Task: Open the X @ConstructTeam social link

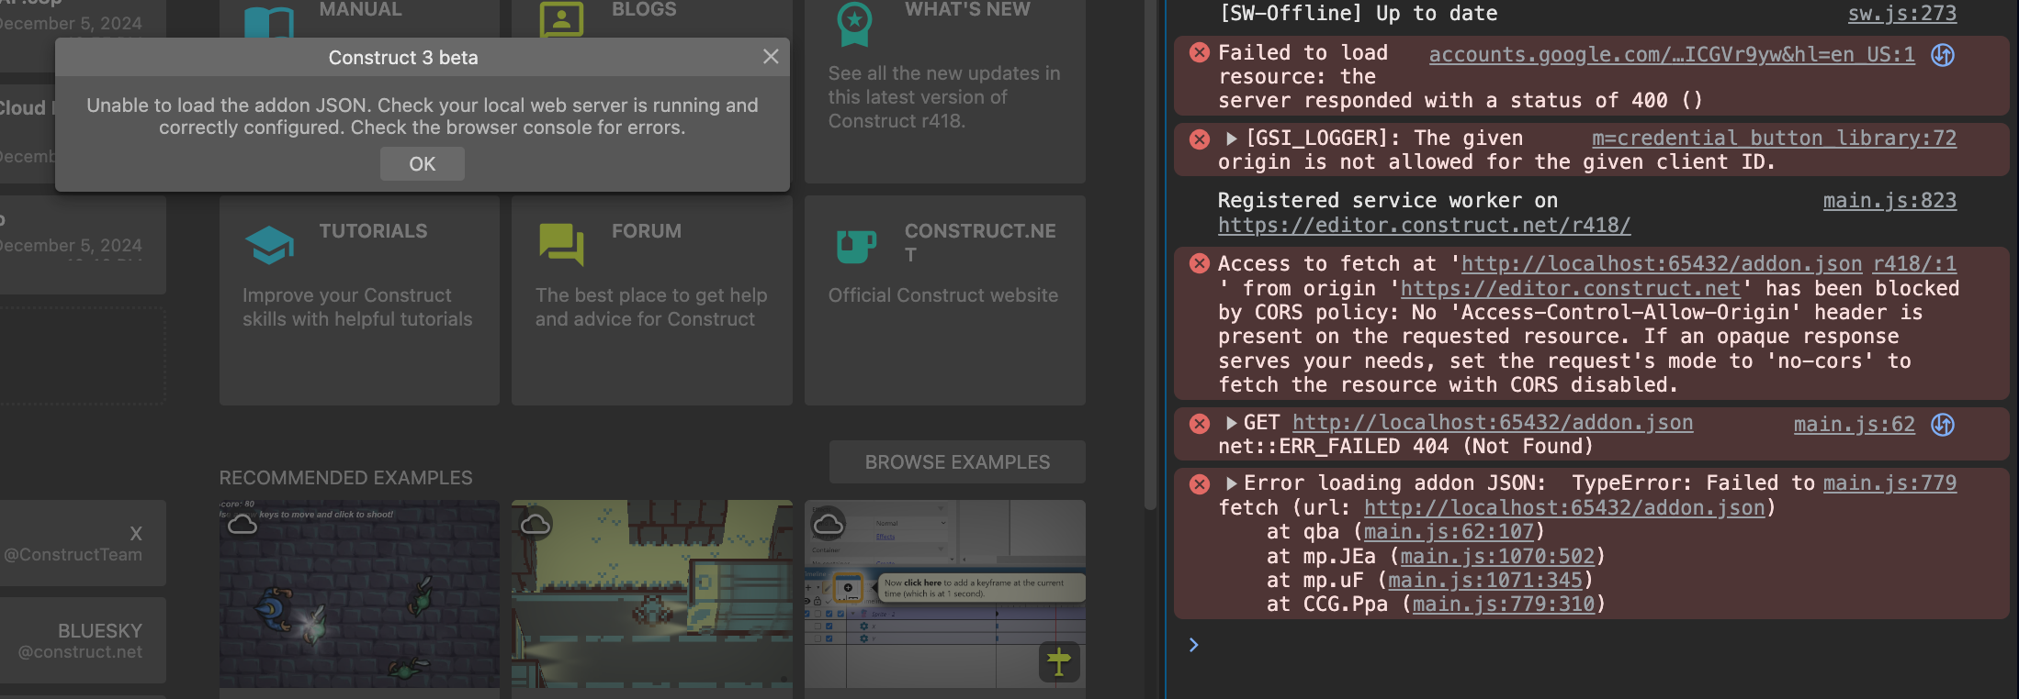Action: [x=81, y=543]
